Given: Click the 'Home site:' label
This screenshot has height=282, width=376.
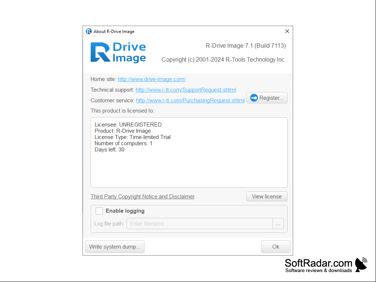Looking at the screenshot, I should pyautogui.click(x=103, y=79).
